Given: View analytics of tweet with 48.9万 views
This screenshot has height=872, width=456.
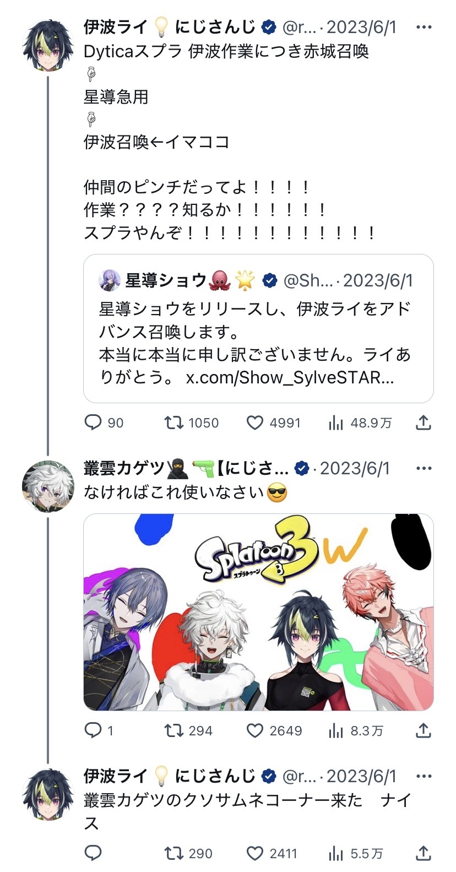Looking at the screenshot, I should tap(335, 423).
